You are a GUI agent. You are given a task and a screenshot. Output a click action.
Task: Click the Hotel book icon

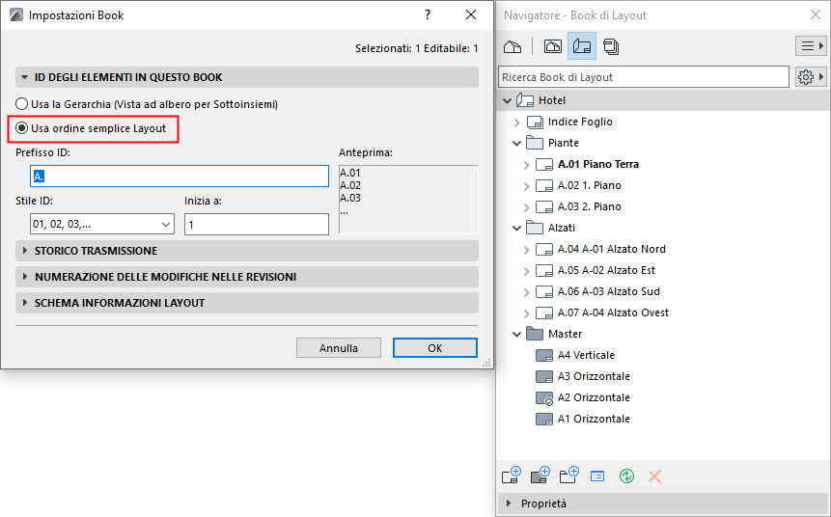click(525, 100)
